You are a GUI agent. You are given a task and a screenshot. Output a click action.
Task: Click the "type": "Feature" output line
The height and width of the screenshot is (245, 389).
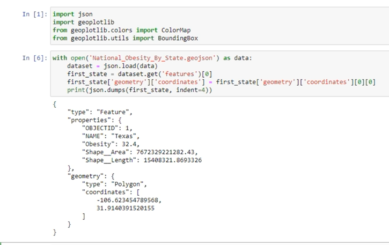pyautogui.click(x=100, y=112)
